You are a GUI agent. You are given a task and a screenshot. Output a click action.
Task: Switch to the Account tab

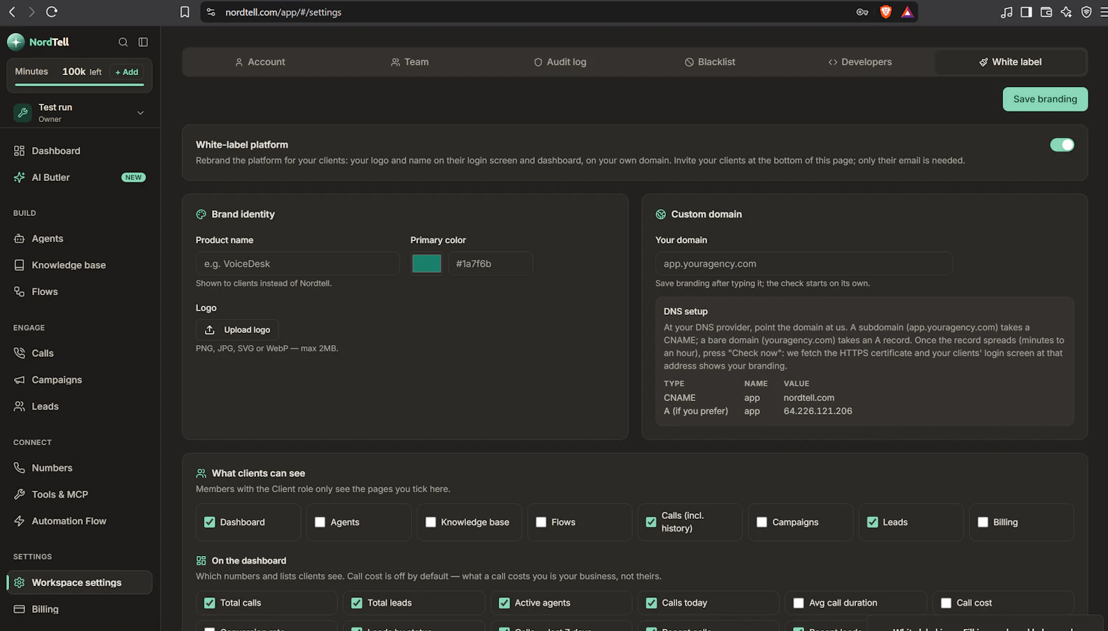click(x=260, y=62)
